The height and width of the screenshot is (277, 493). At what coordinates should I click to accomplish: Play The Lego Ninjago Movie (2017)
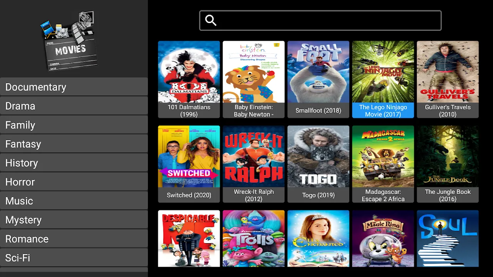coord(383,80)
